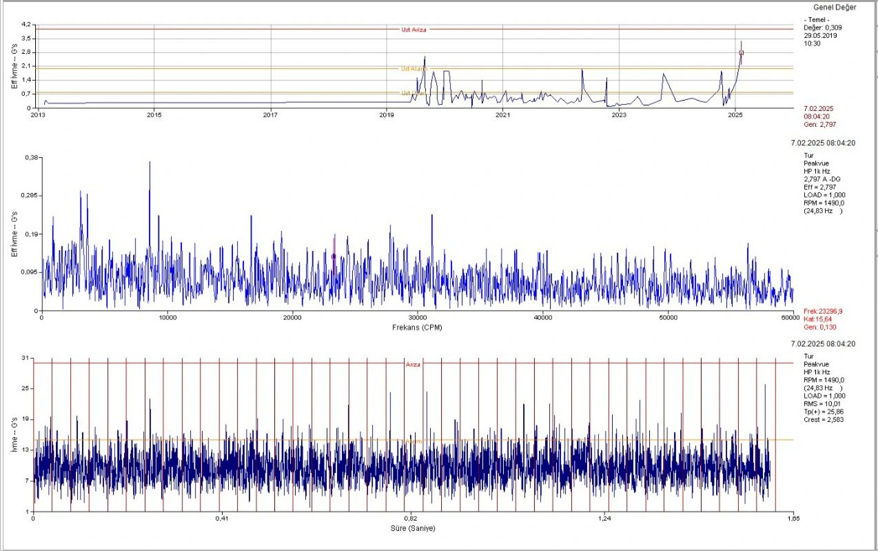Click the 'Frekans (CPM)' axis title
Viewport: 878px width, 551px height.
click(417, 327)
